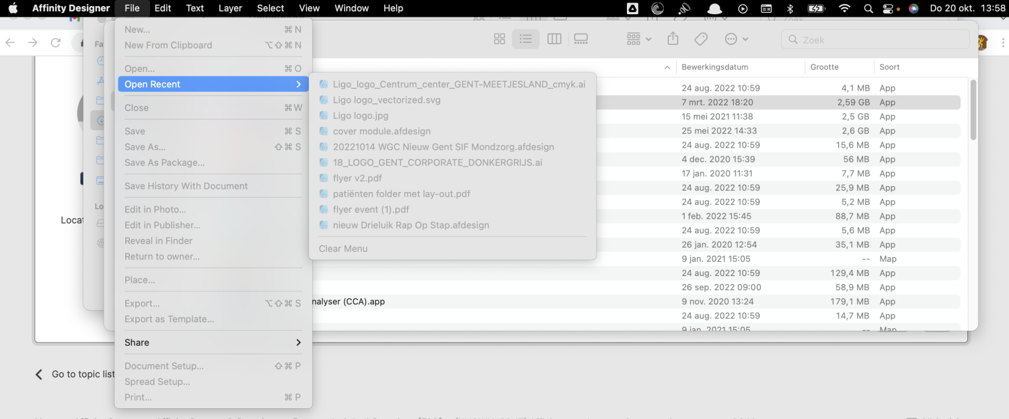
Task: Open the Finder group-by dropdown
Action: click(x=638, y=40)
